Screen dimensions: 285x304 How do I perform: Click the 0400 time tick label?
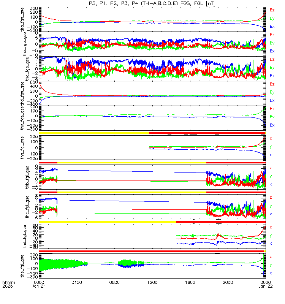point(77,282)
